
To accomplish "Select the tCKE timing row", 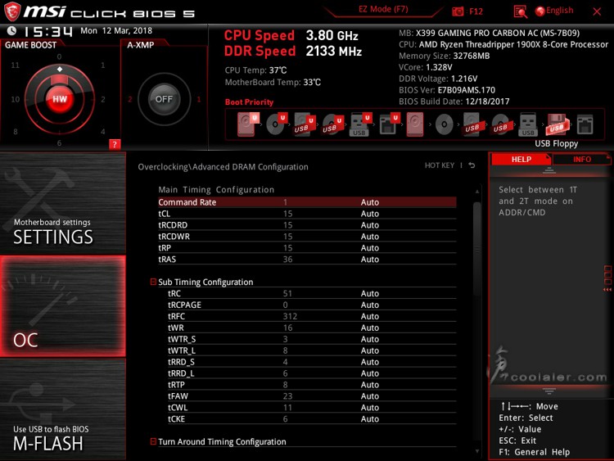I will pyautogui.click(x=312, y=418).
